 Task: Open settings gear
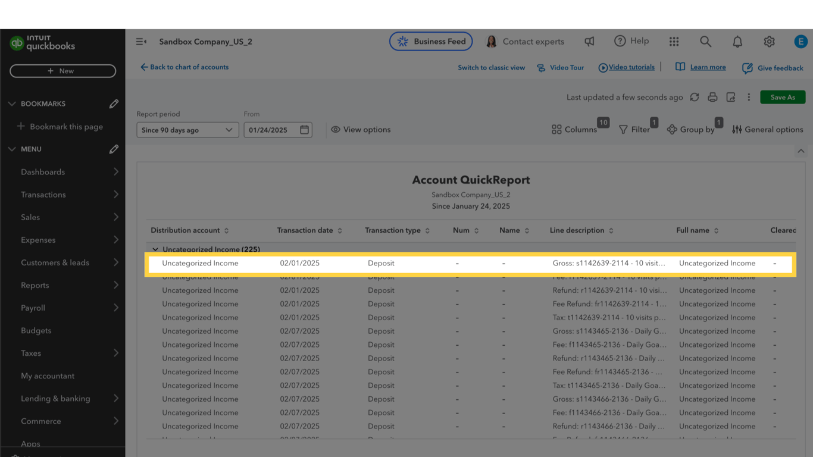(x=769, y=41)
